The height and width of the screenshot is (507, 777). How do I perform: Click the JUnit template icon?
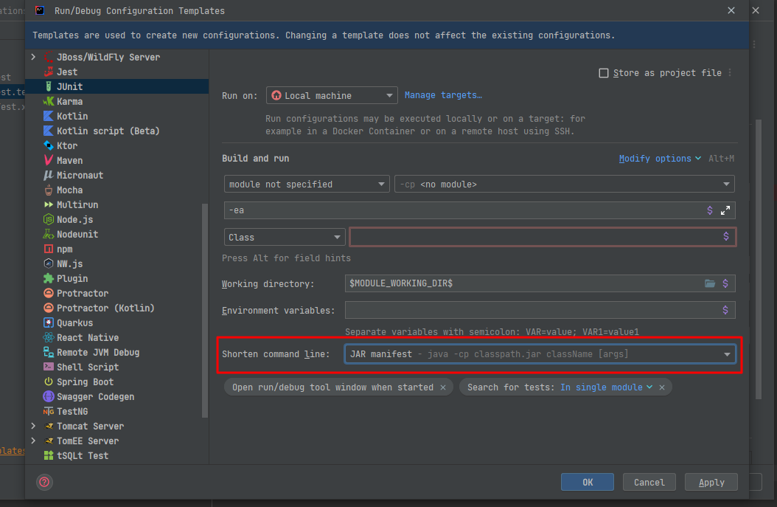click(x=49, y=86)
